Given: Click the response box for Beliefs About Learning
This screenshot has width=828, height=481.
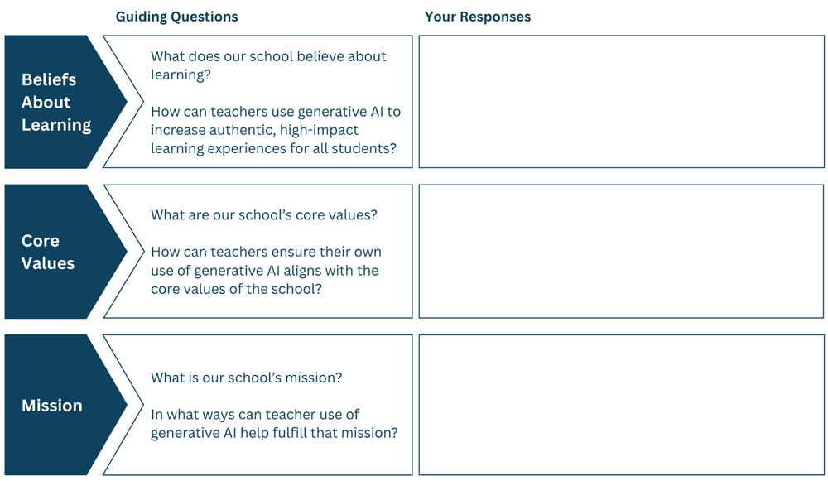Looking at the screenshot, I should [621, 102].
